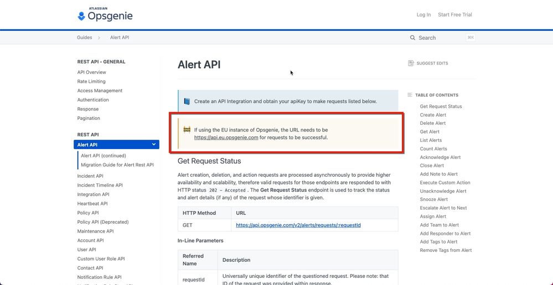
Task: Click the requestId table cell
Action: point(198,279)
